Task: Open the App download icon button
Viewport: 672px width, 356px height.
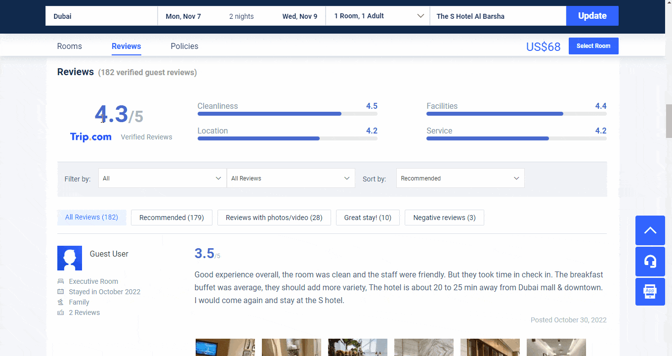Action: point(650,291)
